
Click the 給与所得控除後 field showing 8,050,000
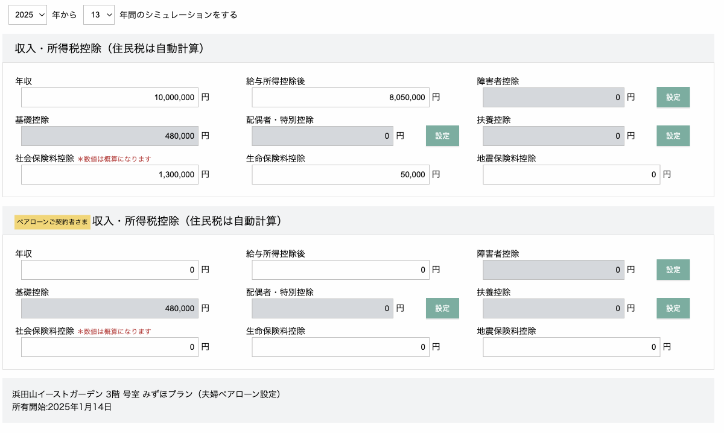pyautogui.click(x=340, y=97)
